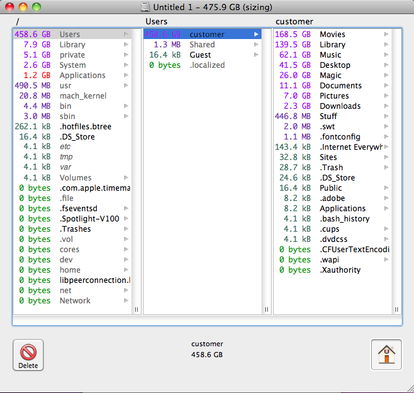Screen dimensions: 414x393
Task: Select the Network folder
Action: pos(72,301)
